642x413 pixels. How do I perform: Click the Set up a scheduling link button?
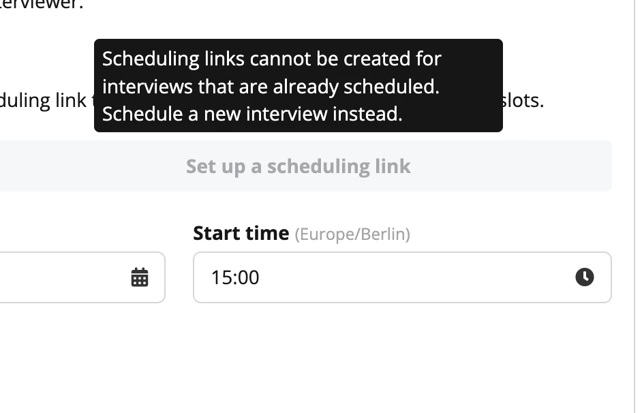tap(305, 166)
